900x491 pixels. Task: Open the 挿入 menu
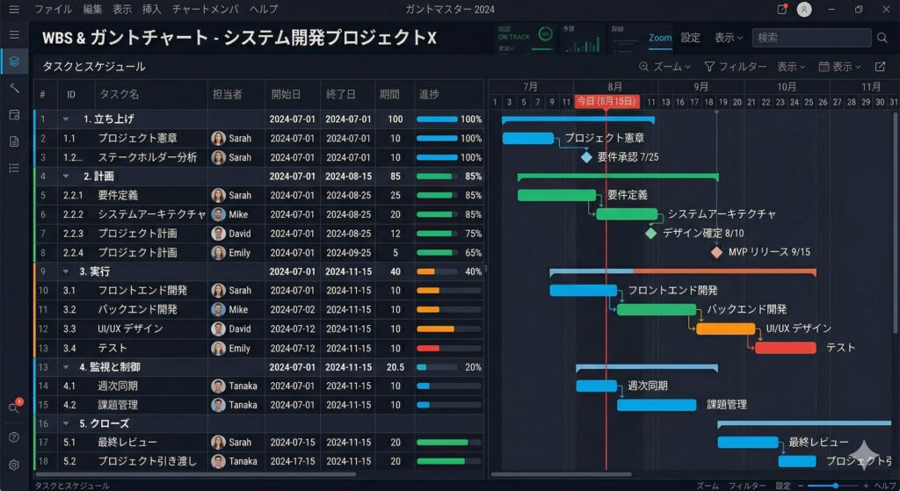[151, 9]
